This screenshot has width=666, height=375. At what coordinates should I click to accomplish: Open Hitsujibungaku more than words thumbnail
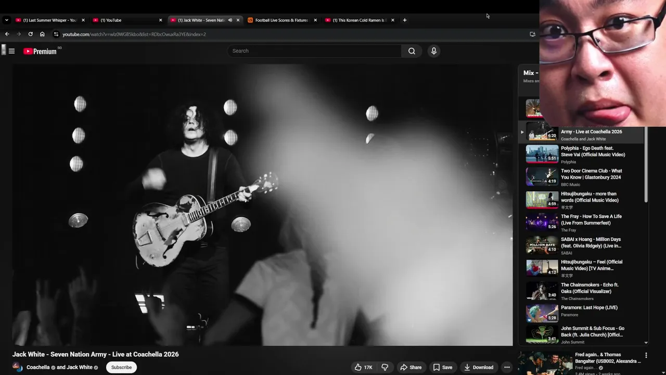542,200
